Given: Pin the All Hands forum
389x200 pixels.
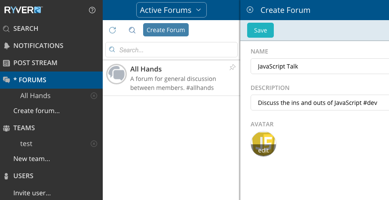Looking at the screenshot, I should [x=233, y=67].
